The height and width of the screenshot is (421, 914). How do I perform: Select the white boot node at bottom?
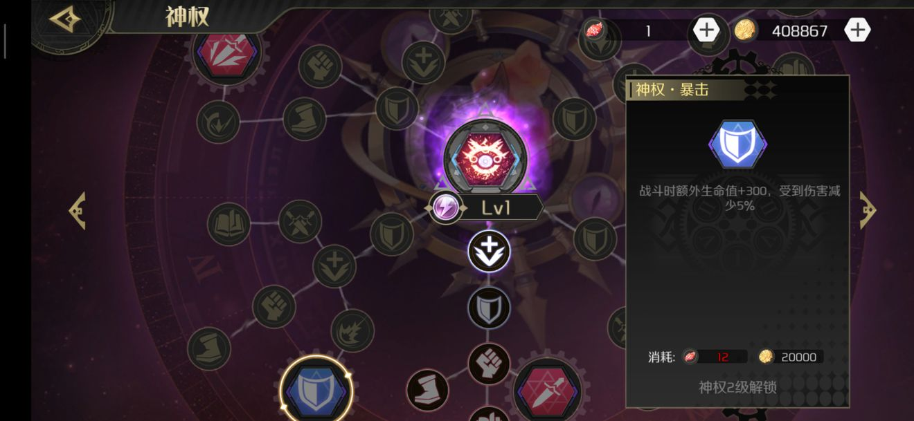click(427, 390)
